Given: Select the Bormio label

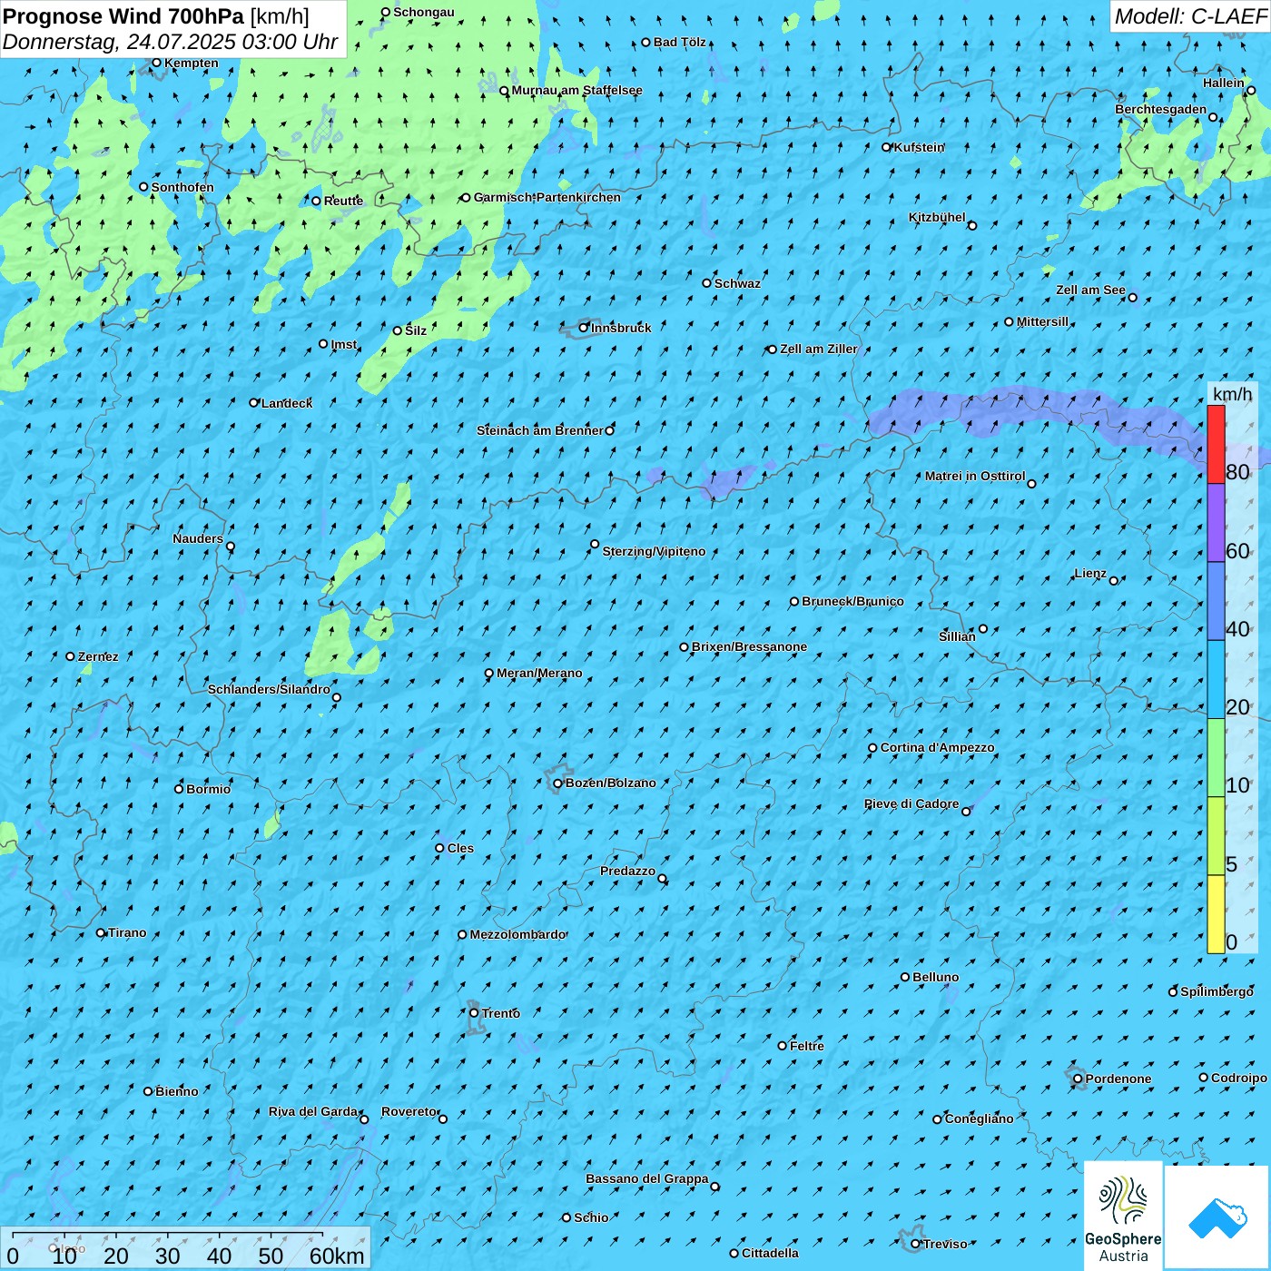Looking at the screenshot, I should pos(208,789).
